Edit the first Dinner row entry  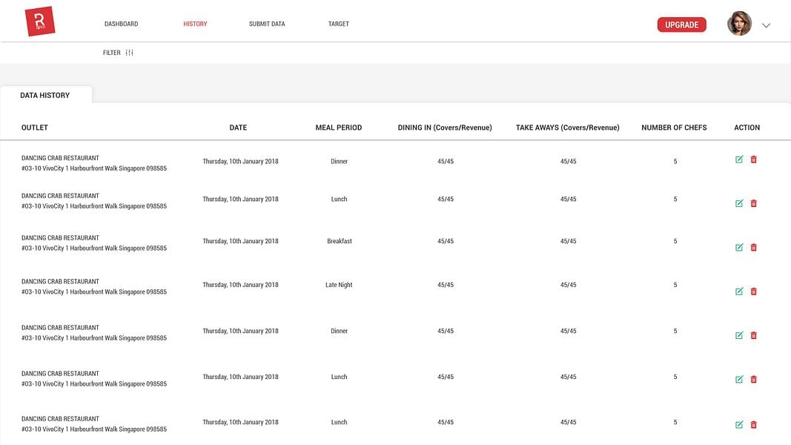pos(739,159)
